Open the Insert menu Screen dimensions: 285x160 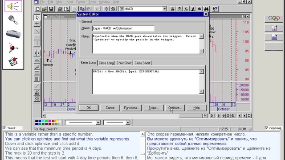[69, 2]
